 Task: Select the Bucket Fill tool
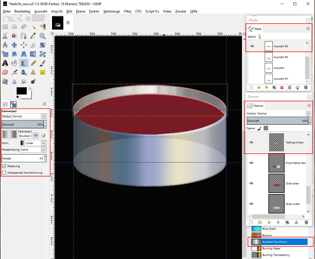pos(14,63)
